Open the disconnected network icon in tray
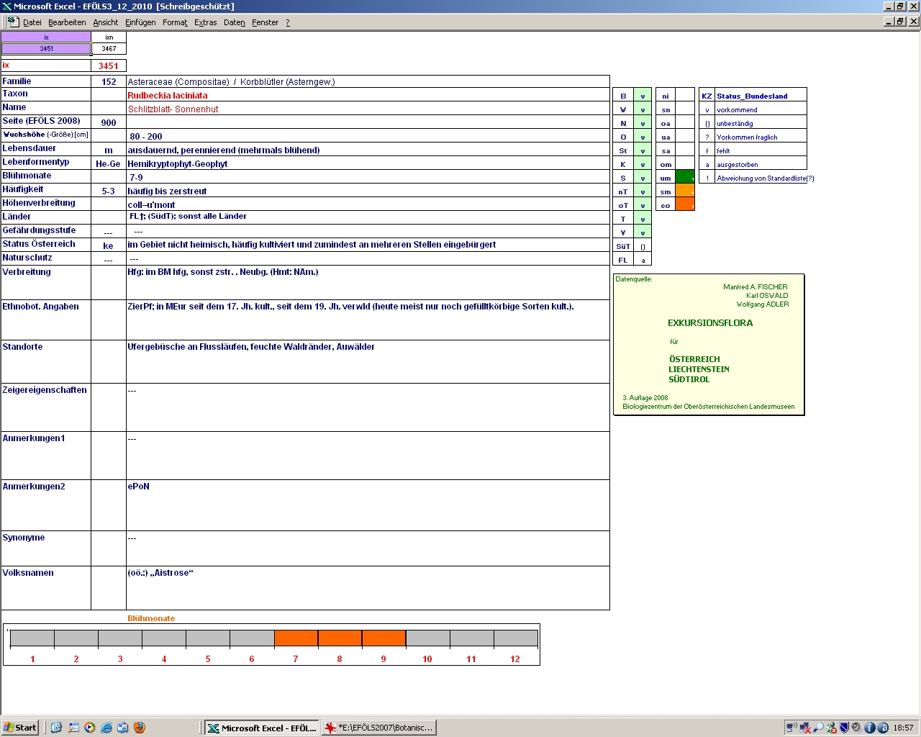 (805, 728)
